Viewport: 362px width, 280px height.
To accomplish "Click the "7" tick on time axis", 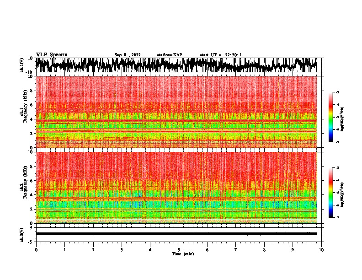I will tap(236, 250).
